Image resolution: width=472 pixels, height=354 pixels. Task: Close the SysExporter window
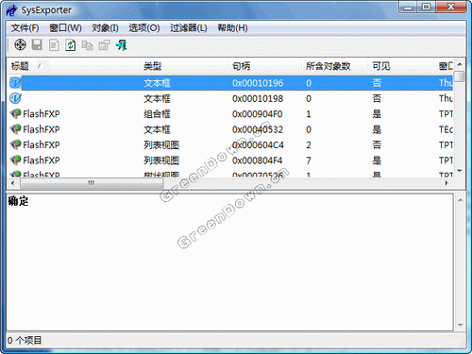(451, 7)
